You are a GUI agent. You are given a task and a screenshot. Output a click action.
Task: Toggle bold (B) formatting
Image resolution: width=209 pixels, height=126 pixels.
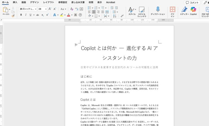click(21, 15)
